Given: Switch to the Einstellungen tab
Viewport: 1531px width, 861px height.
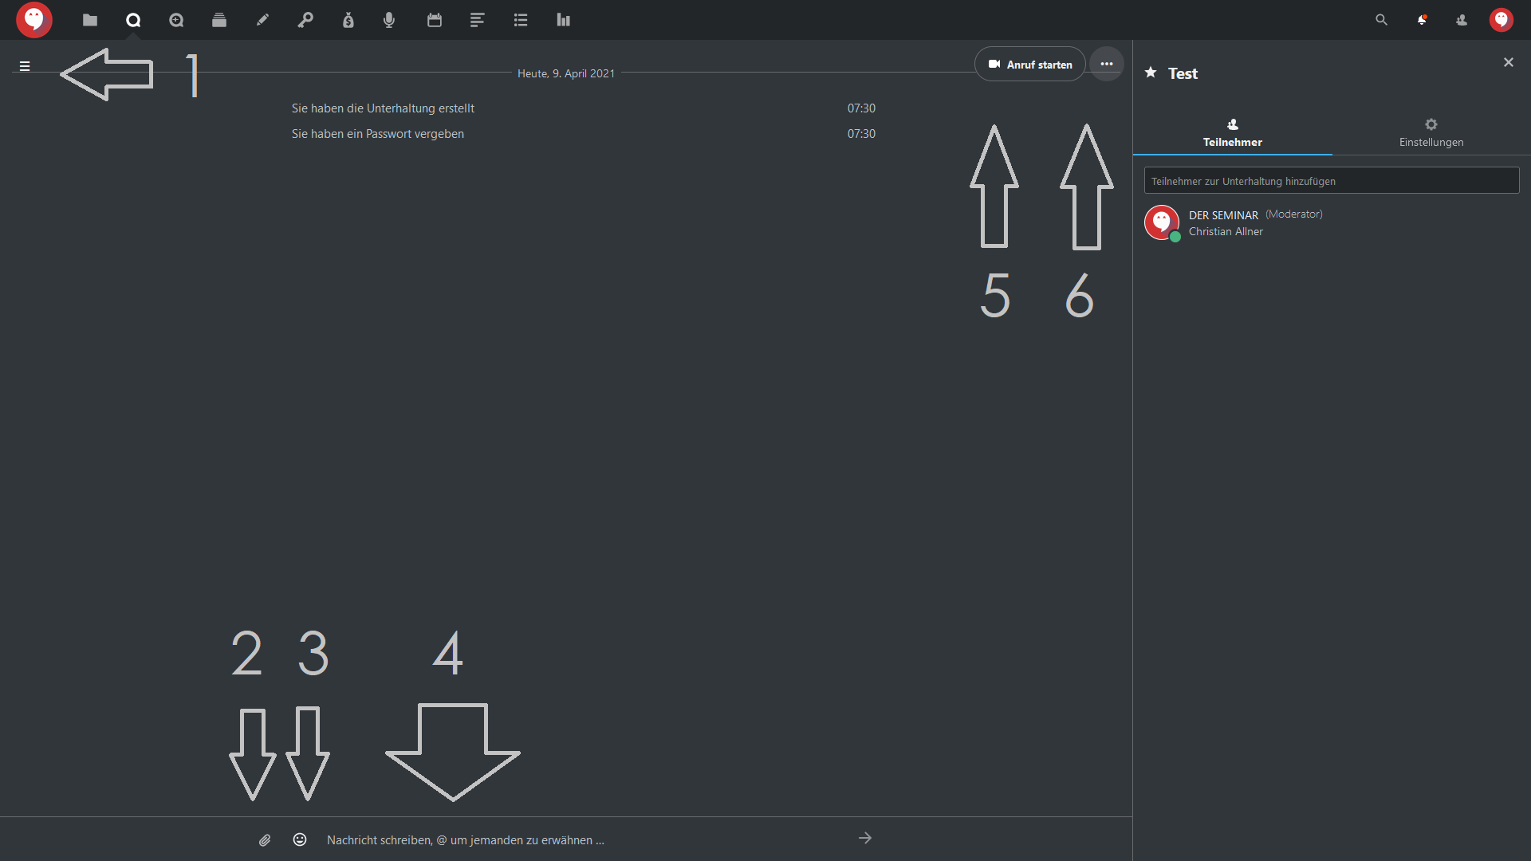Looking at the screenshot, I should point(1431,132).
